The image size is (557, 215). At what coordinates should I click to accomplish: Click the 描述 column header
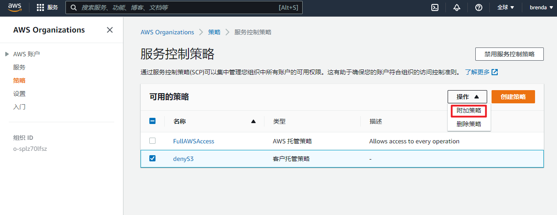coord(376,121)
